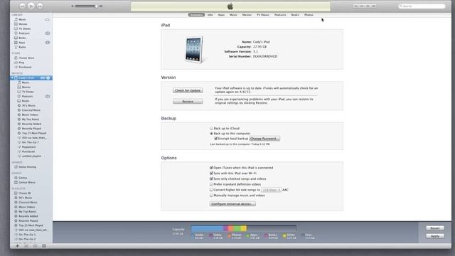455x256 pixels.
Task: Toggle shuffle at the sidebar bottom
Action: [26, 246]
